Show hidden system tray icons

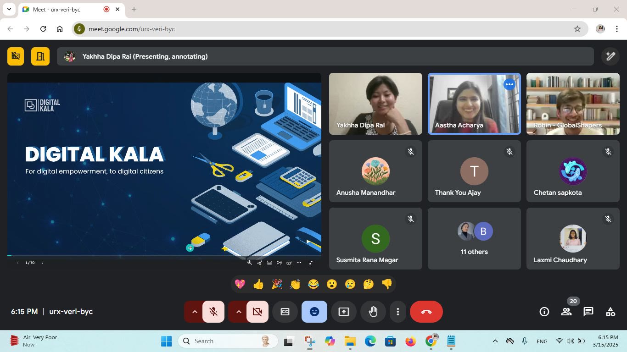point(495,341)
